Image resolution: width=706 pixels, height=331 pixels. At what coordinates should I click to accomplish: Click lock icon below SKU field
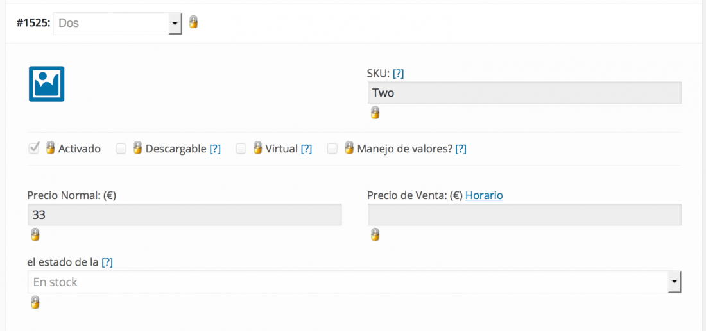point(375,113)
